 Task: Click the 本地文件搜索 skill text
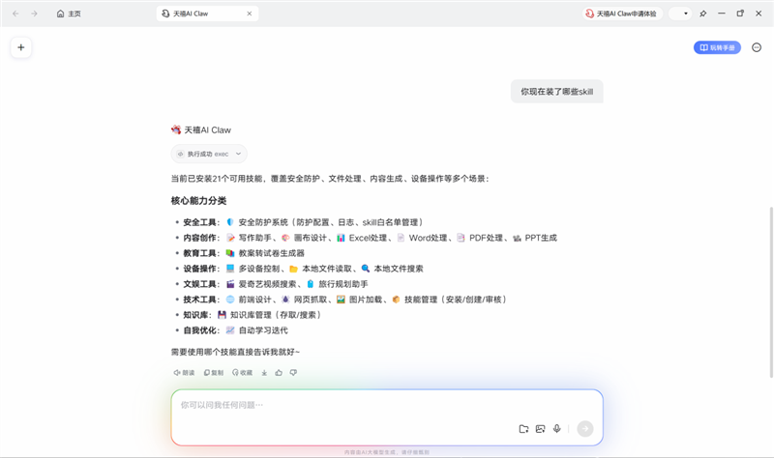click(x=399, y=269)
